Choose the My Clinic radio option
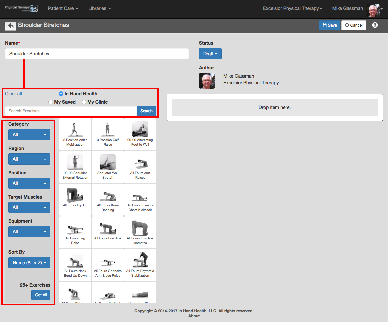The image size is (388, 322). tap(84, 102)
